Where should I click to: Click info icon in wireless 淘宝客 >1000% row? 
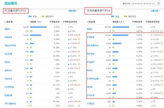pyautogui.click(x=162, y=85)
